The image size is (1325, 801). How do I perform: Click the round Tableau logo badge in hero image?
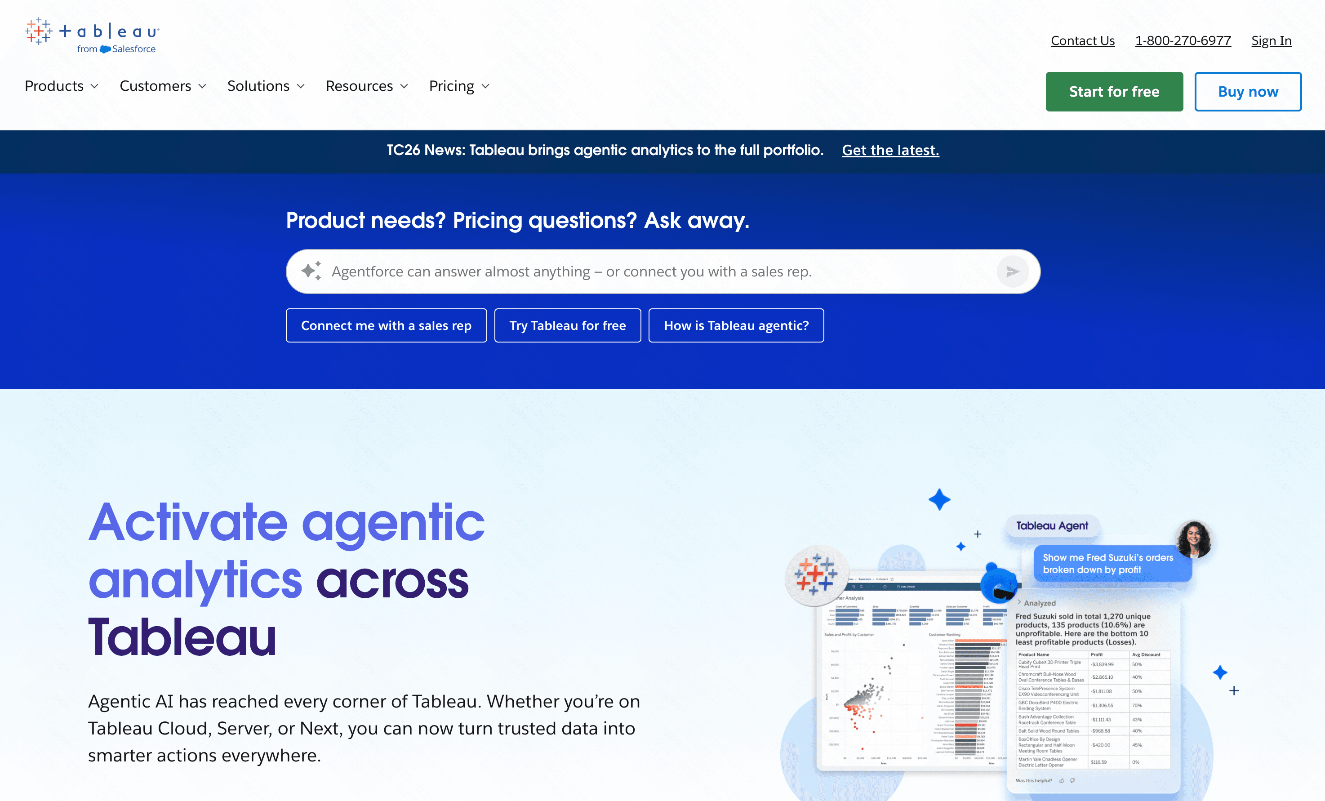pos(816,575)
